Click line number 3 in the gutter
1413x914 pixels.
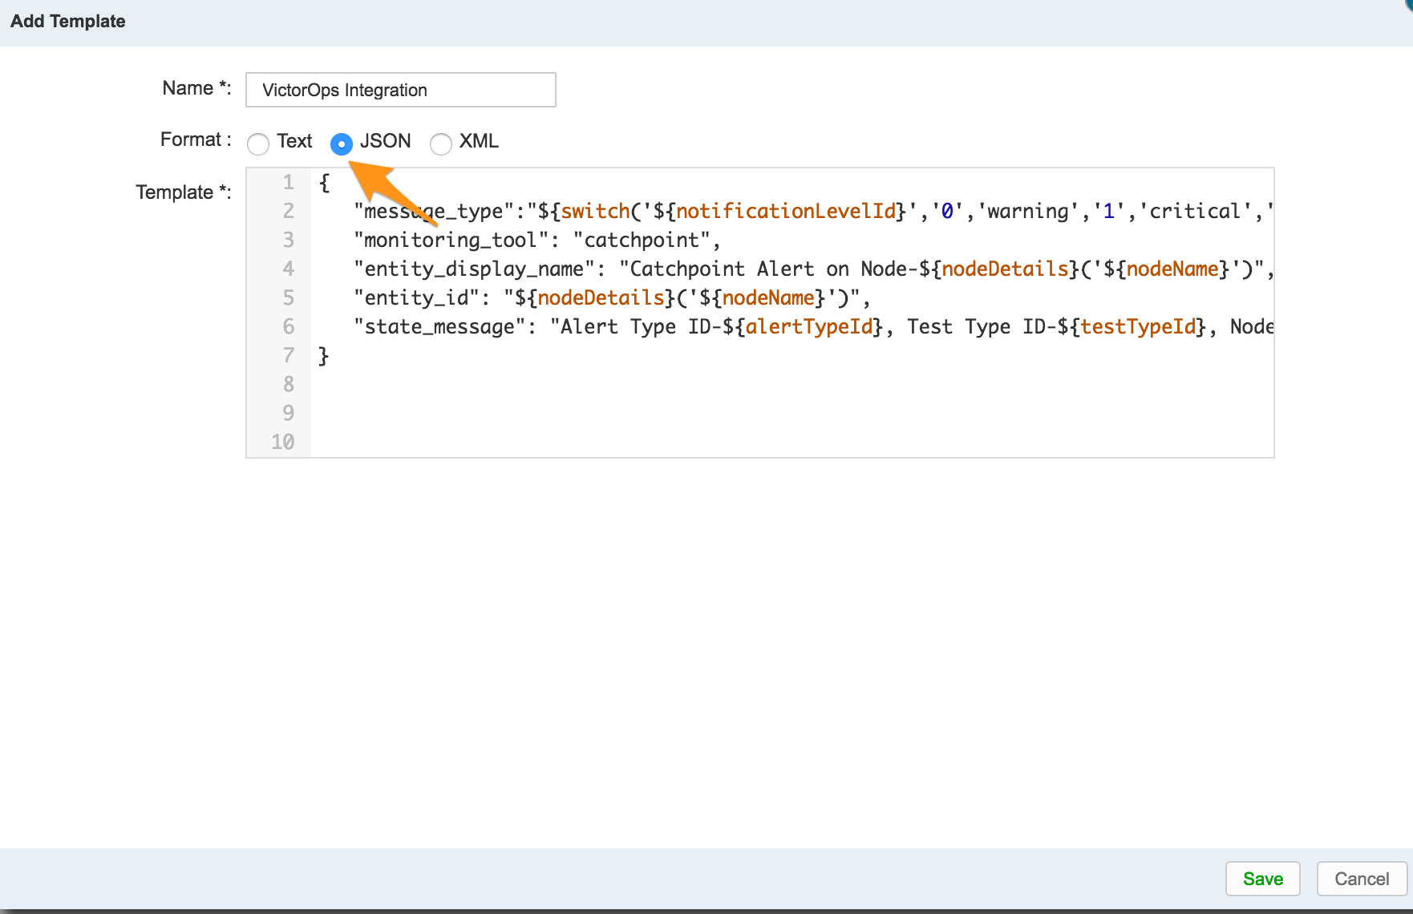pos(289,240)
